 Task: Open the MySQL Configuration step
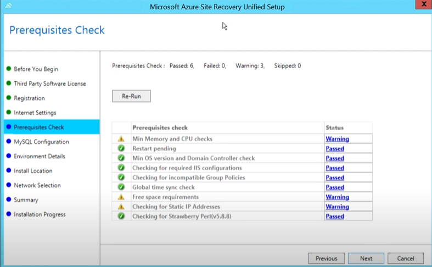pyautogui.click(x=41, y=142)
